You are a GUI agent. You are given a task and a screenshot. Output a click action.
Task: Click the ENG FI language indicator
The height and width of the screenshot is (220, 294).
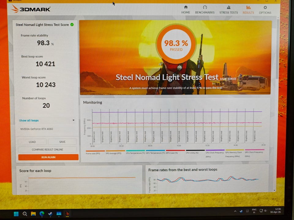254,211
